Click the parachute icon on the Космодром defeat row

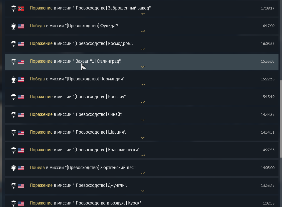(14, 43)
